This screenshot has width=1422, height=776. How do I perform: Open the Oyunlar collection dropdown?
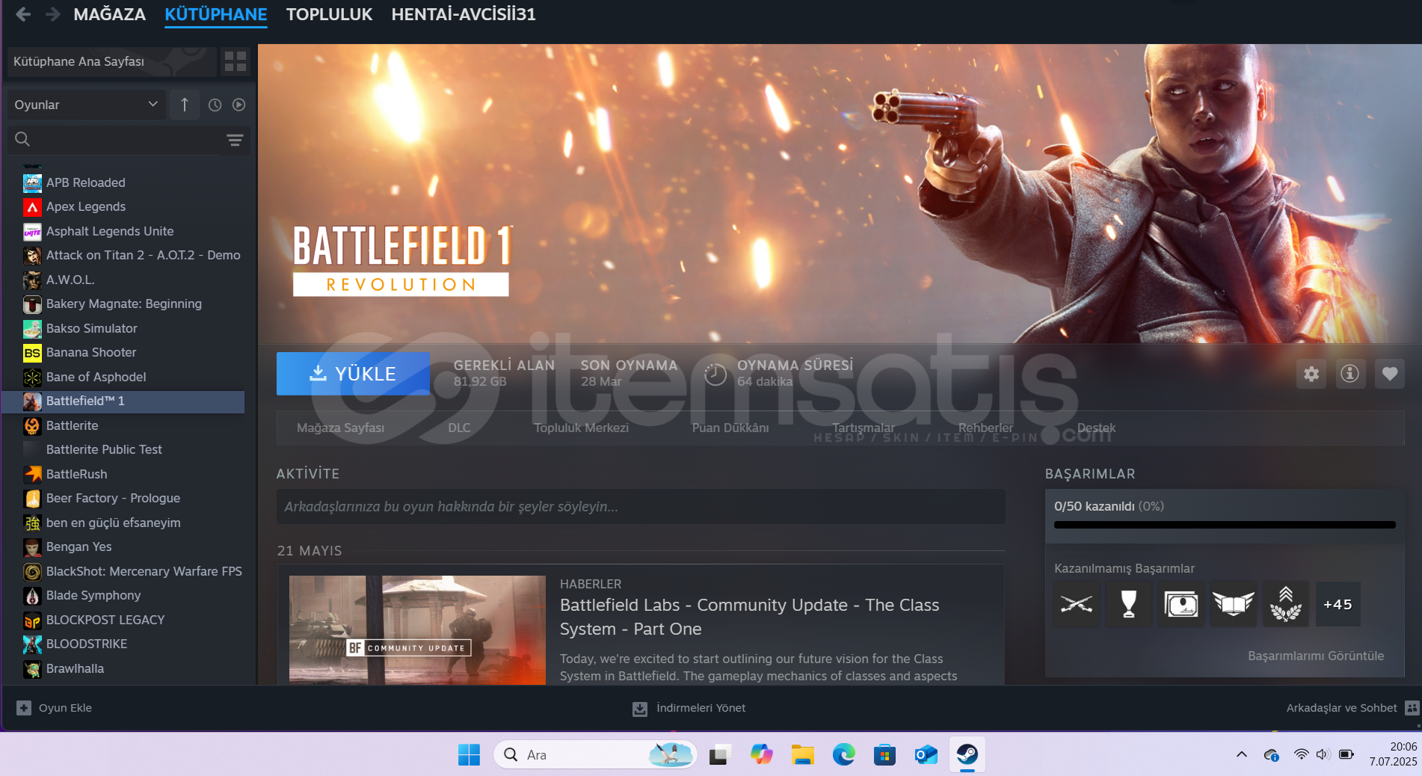(86, 105)
